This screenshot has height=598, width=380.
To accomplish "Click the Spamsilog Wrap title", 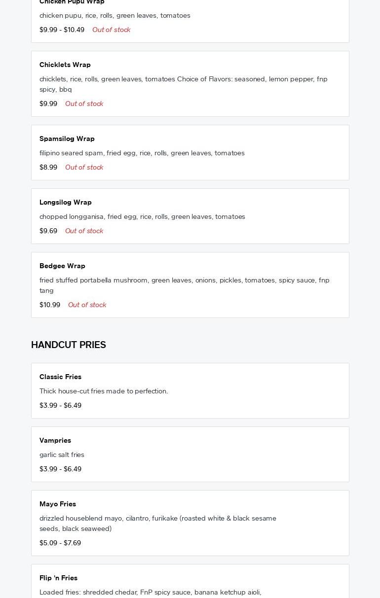I will (x=67, y=139).
